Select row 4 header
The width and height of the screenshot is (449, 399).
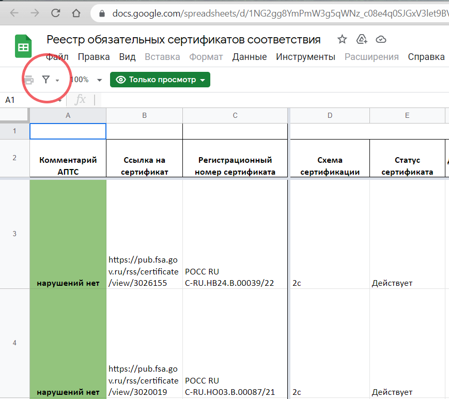click(x=14, y=343)
